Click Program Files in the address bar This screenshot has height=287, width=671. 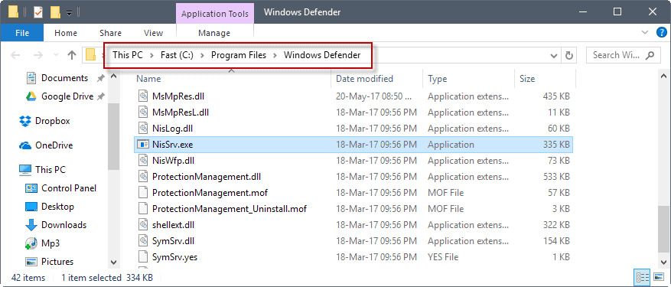pyautogui.click(x=239, y=55)
